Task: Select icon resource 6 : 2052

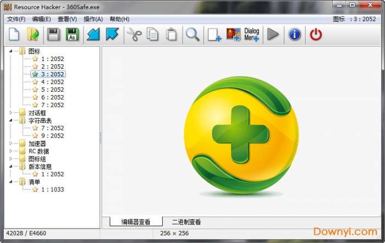Action: click(x=53, y=97)
